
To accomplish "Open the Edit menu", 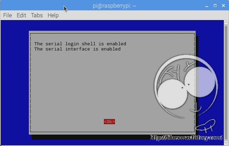I will tap(21, 15).
